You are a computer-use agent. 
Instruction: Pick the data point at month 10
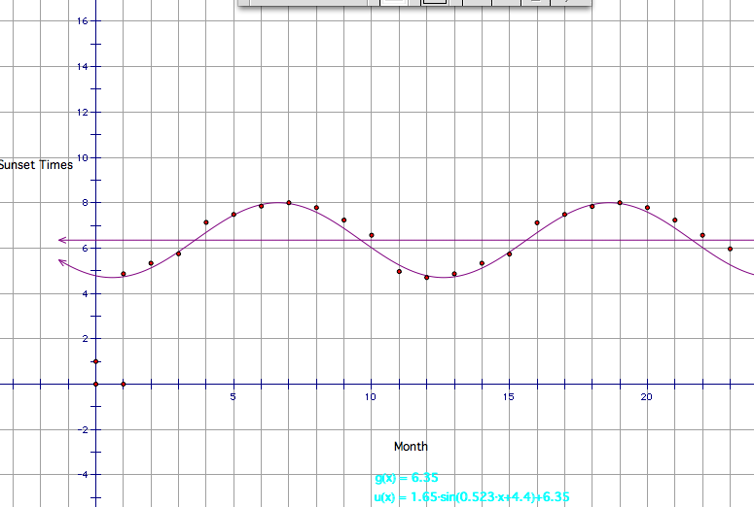coord(372,235)
